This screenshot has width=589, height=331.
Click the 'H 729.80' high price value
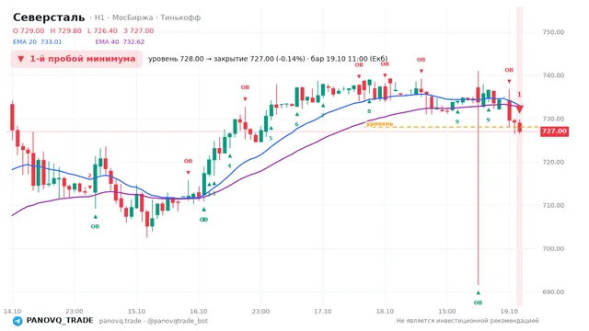tap(65, 30)
